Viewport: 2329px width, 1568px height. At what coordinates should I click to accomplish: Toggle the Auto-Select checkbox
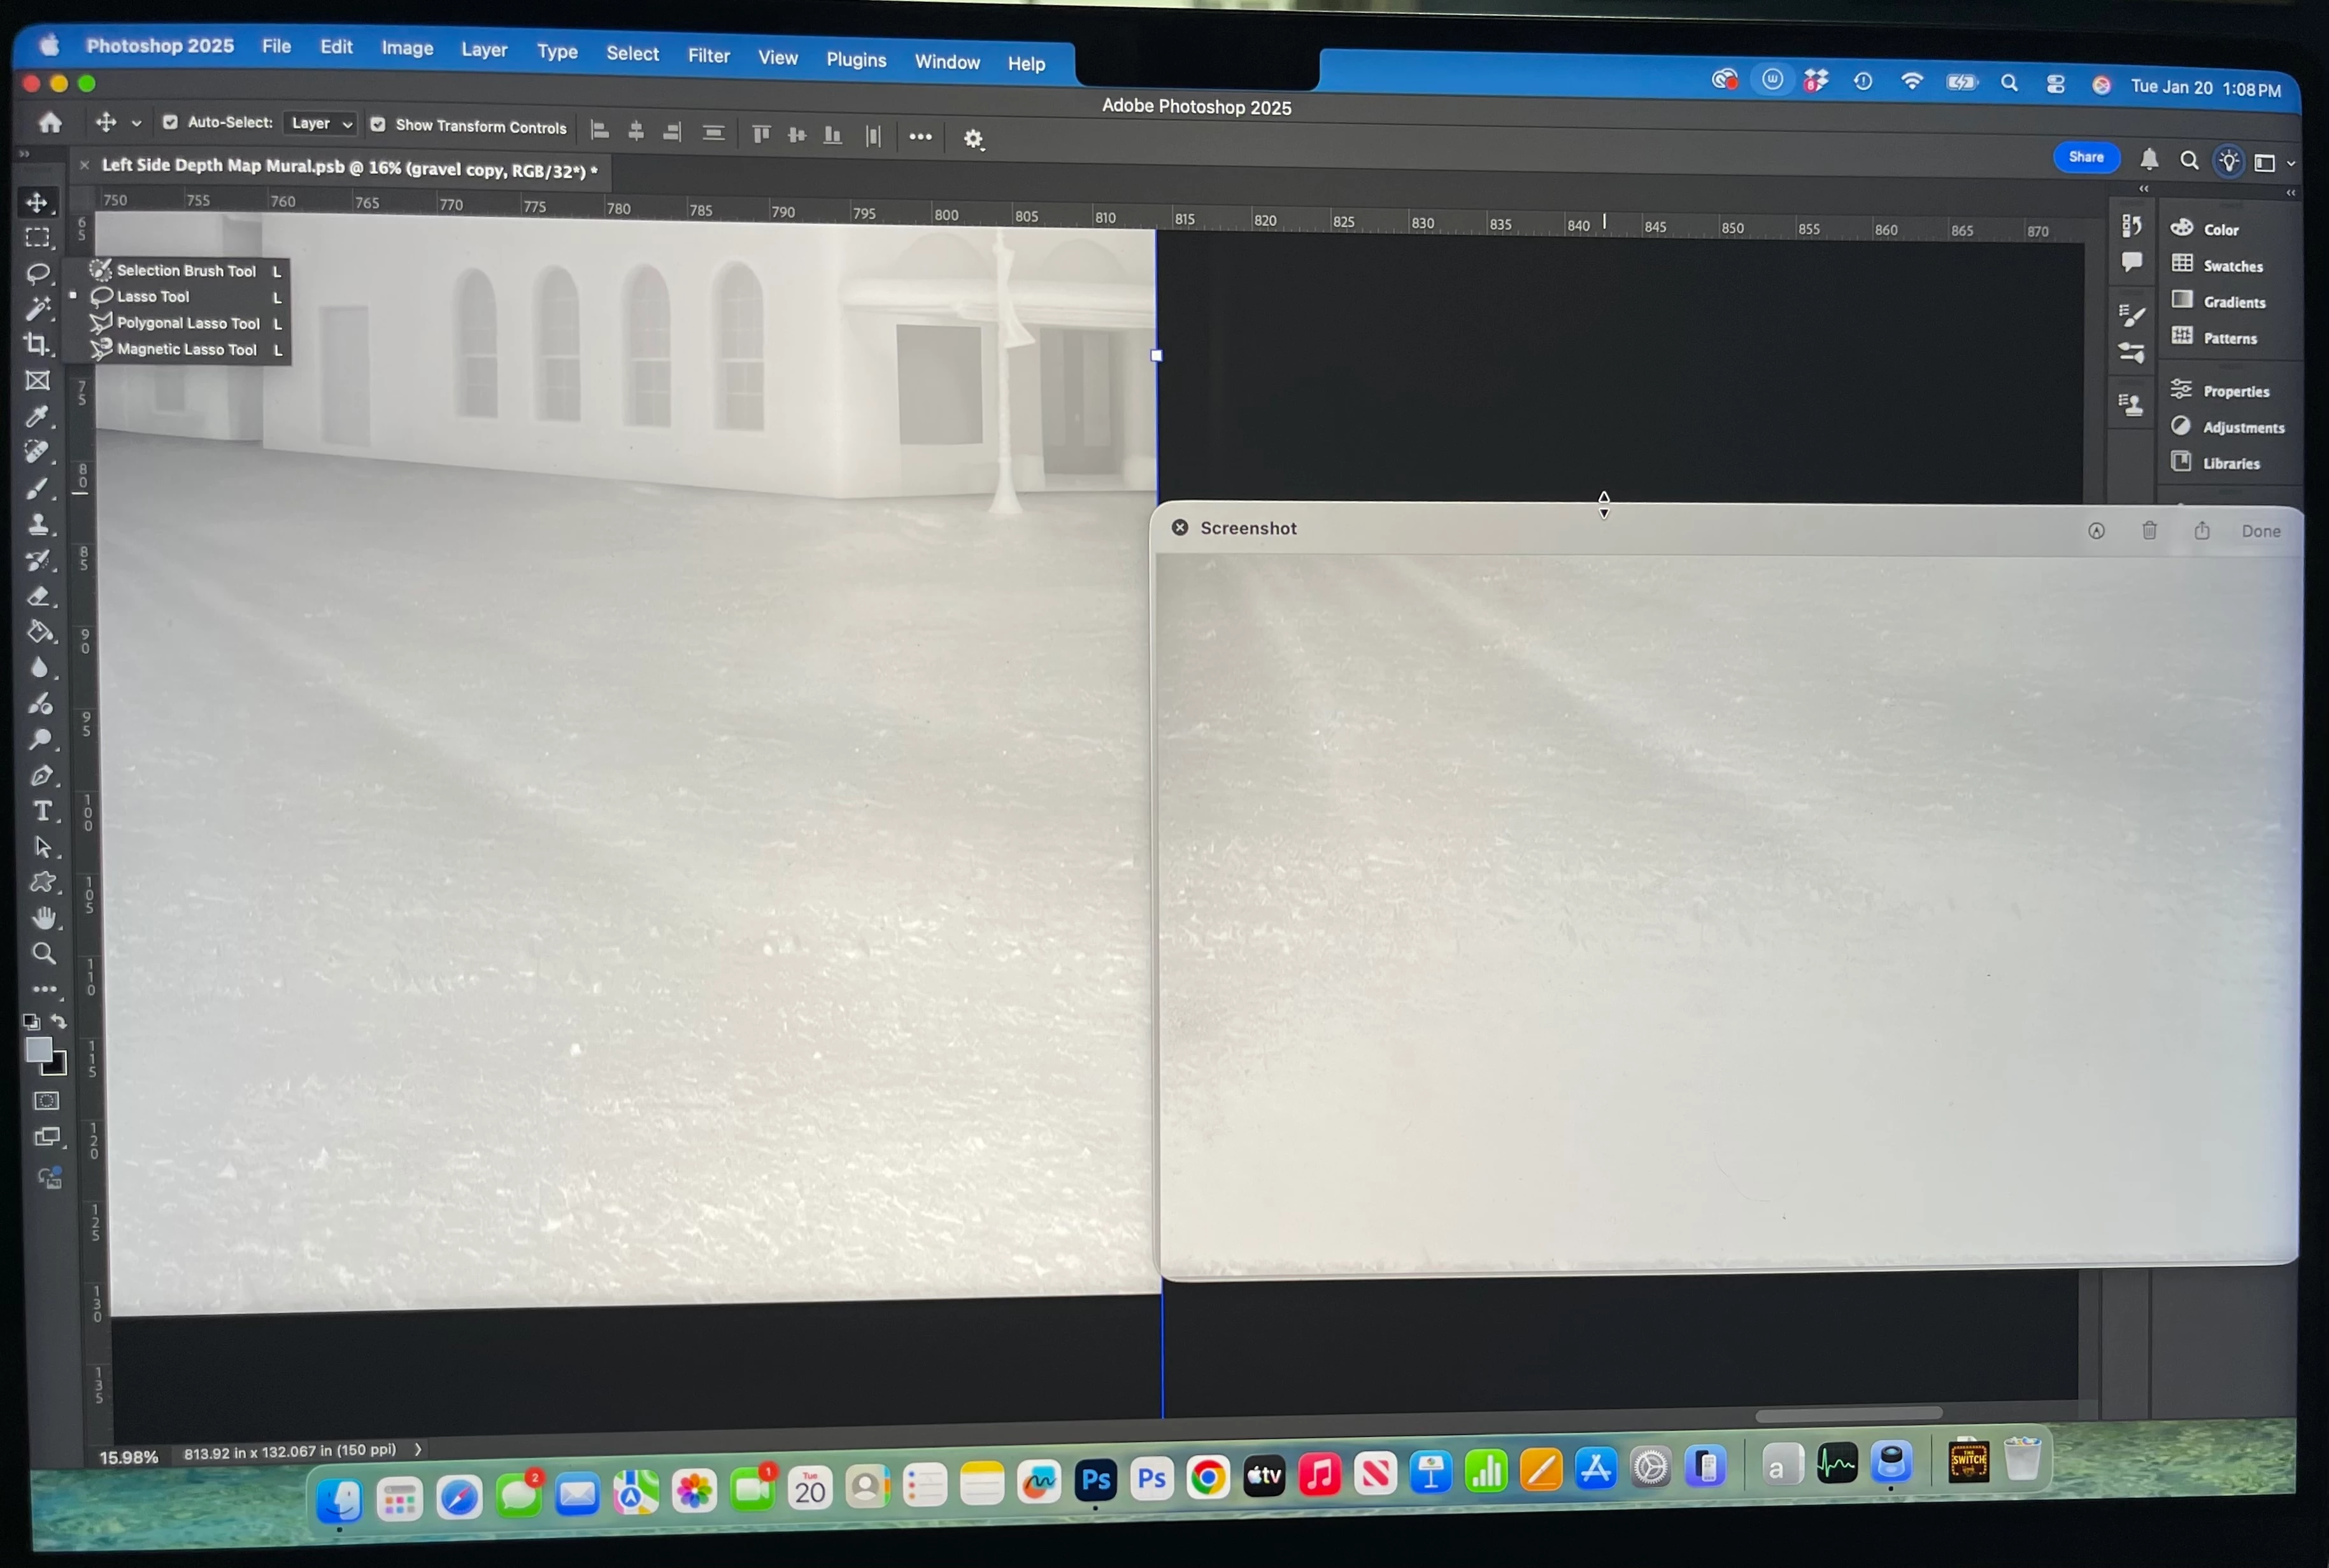point(170,122)
